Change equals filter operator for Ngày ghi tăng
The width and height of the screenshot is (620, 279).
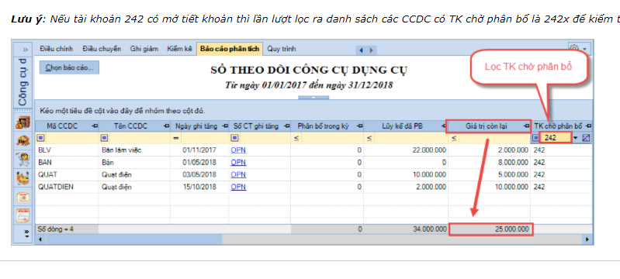176,138
